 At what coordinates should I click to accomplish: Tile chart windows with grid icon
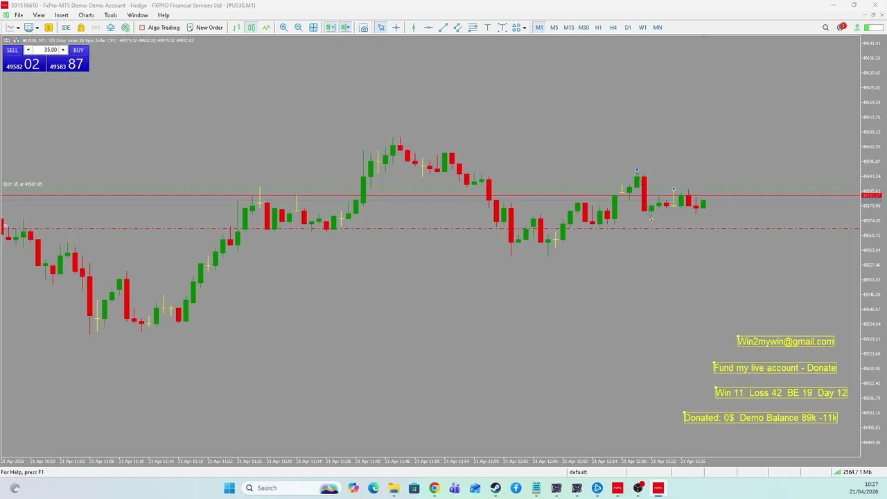click(314, 28)
